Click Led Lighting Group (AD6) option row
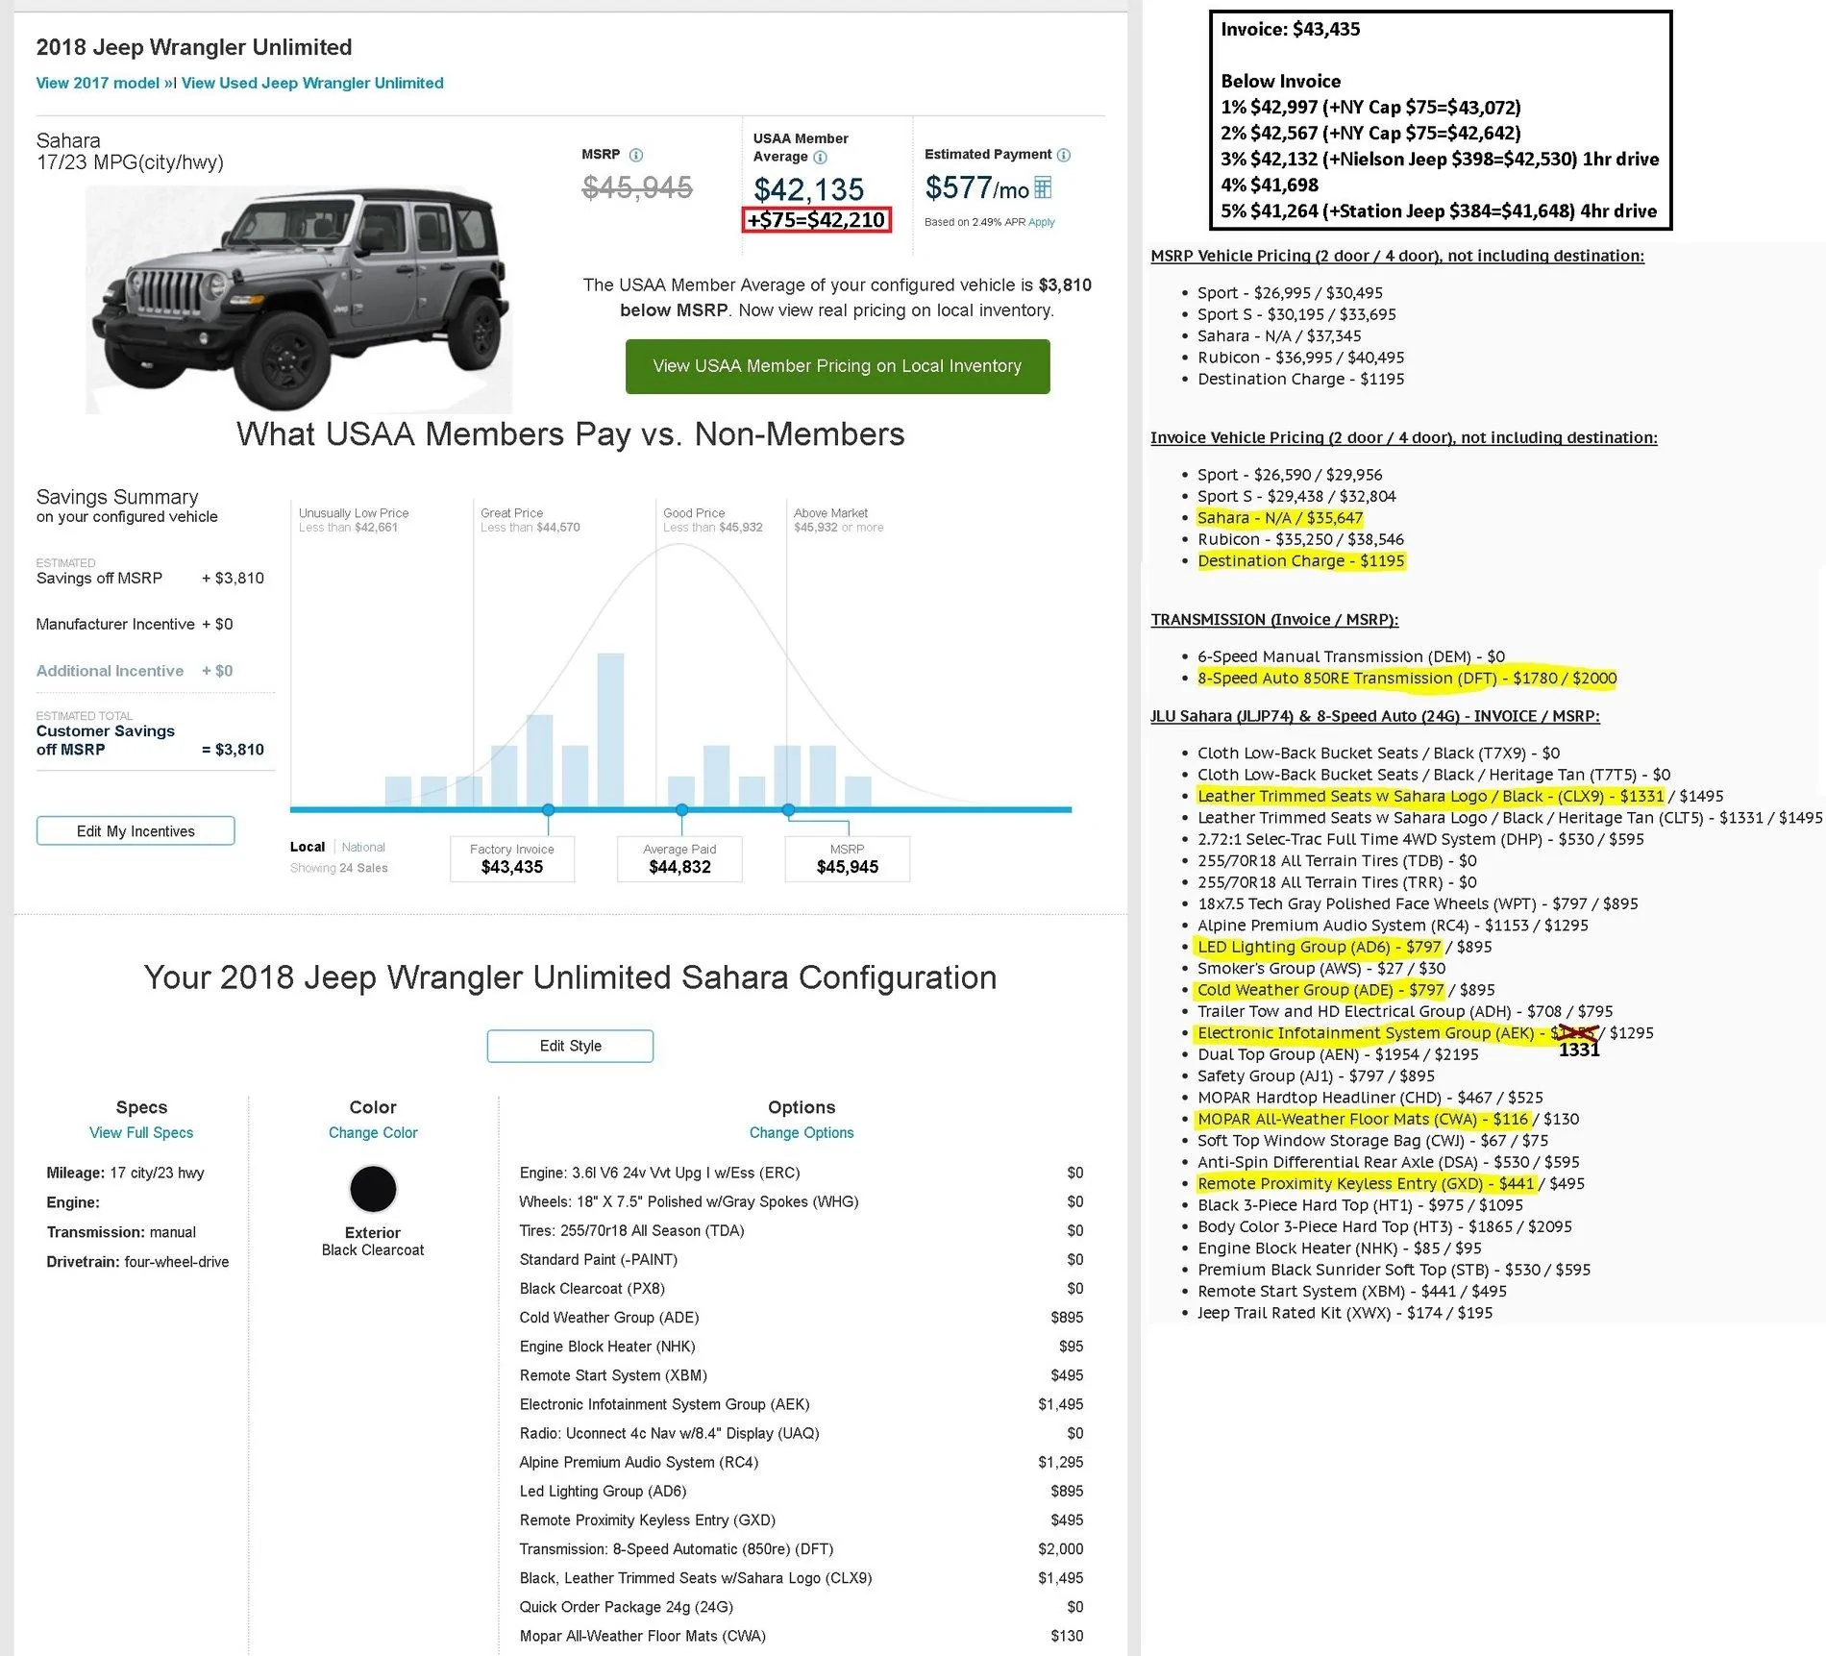 click(801, 1491)
